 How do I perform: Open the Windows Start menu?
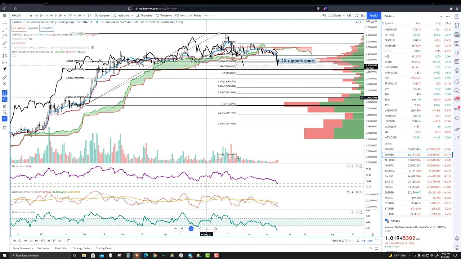pos(4,255)
